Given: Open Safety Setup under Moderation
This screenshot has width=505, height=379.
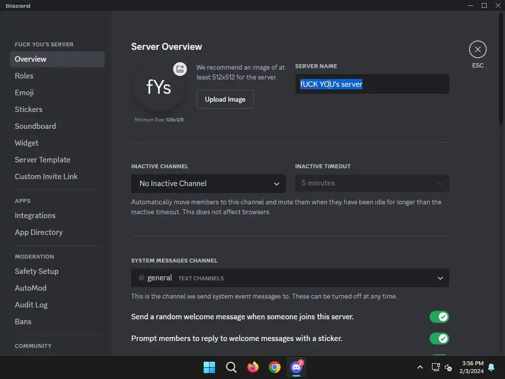Looking at the screenshot, I should (57, 271).
